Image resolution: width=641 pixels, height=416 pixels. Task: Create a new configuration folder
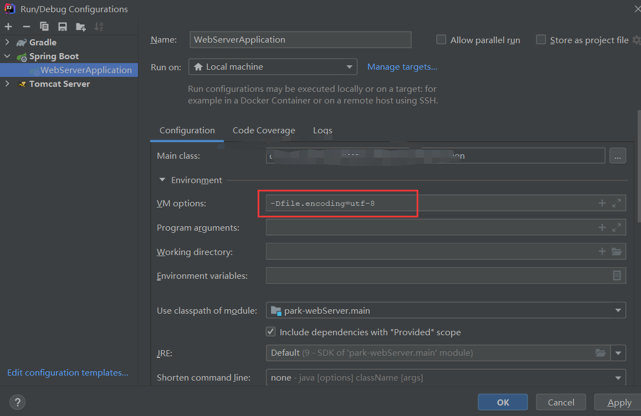(80, 27)
